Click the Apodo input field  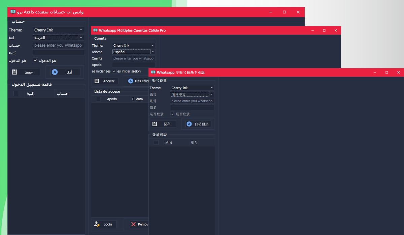coord(134,65)
